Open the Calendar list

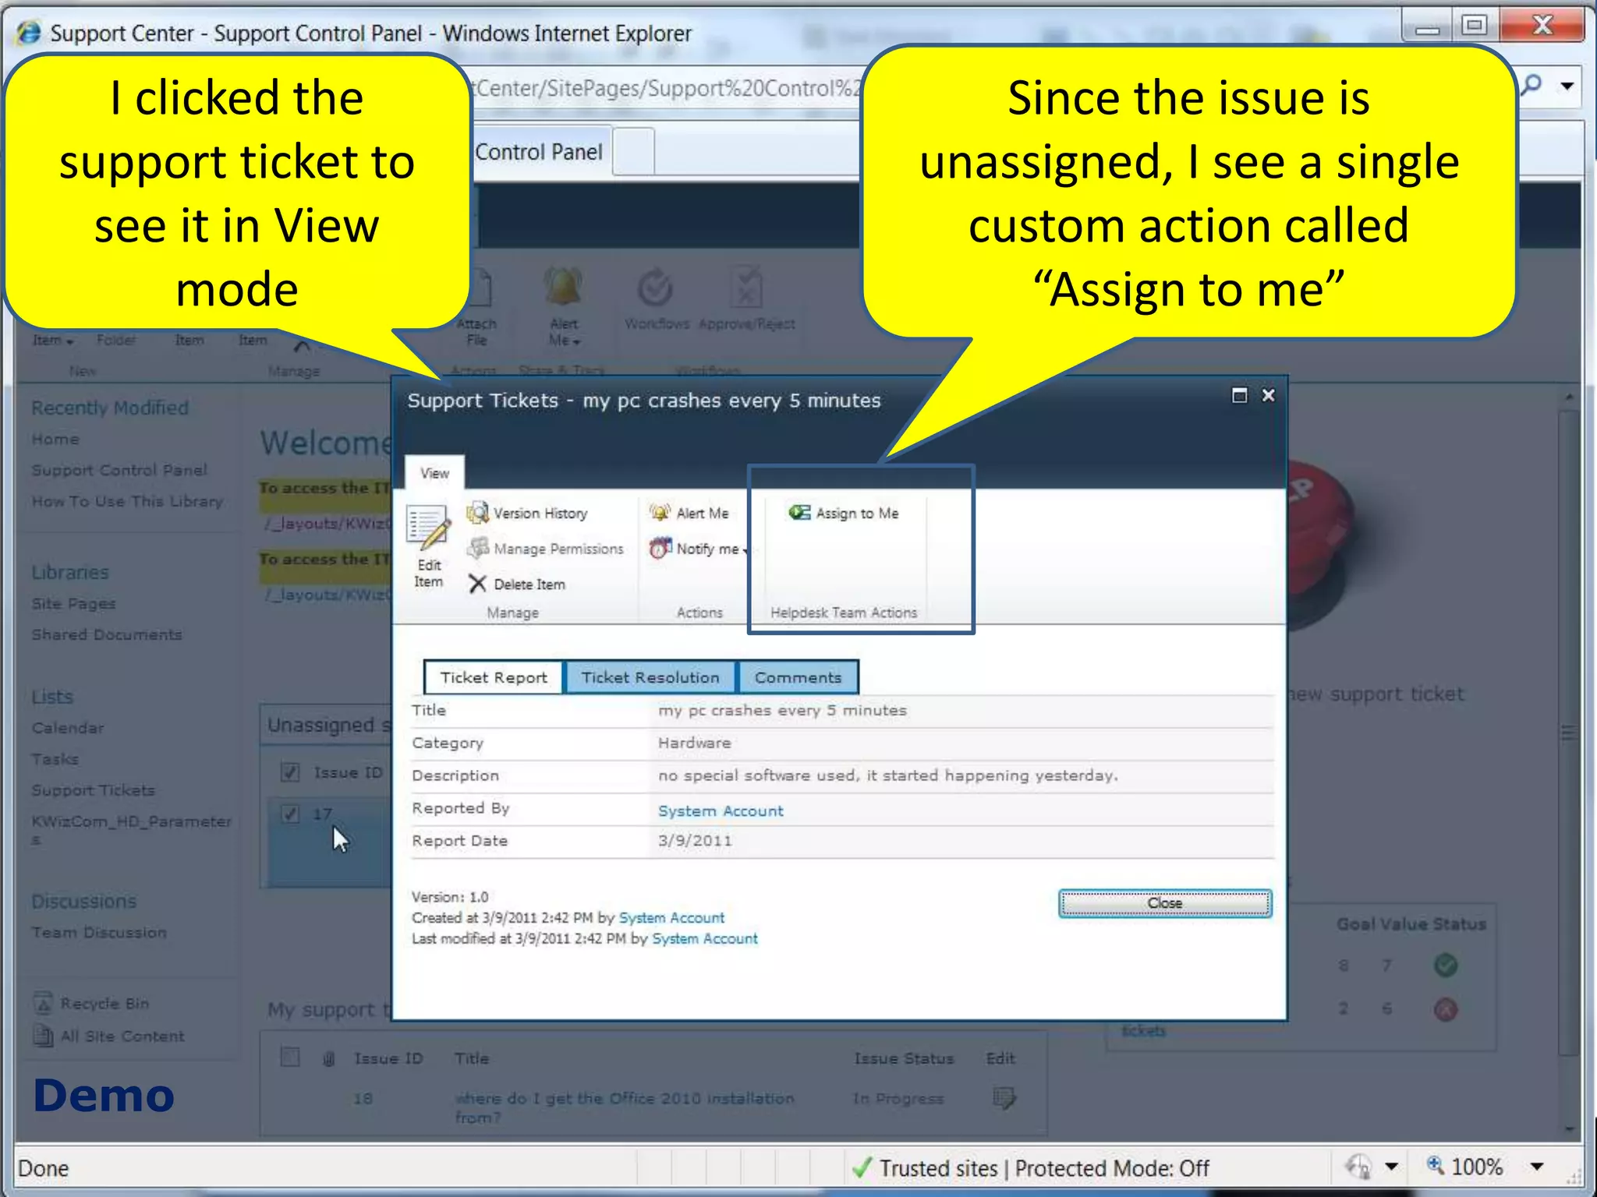pos(68,728)
